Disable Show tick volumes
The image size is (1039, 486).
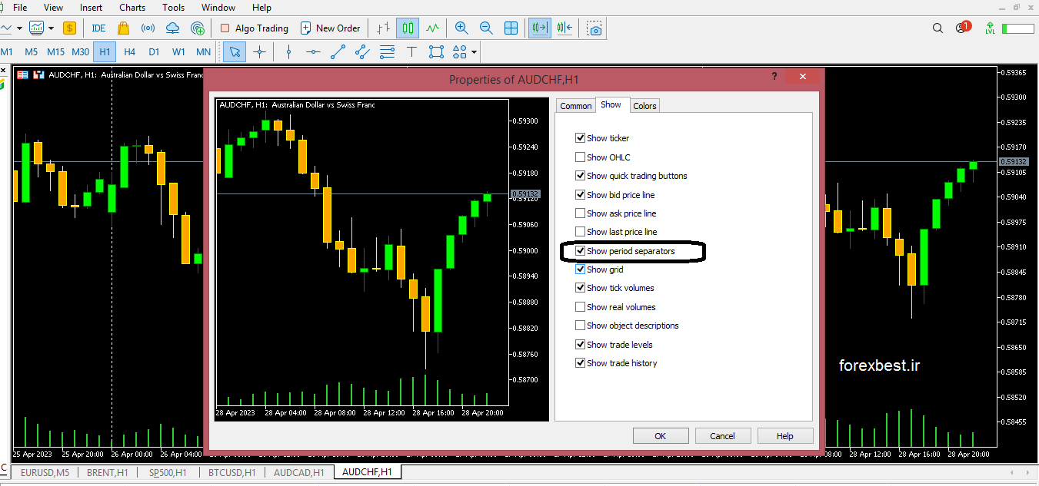coord(580,287)
